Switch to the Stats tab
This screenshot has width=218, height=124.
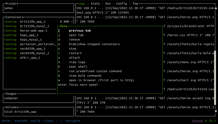click(95, 4)
